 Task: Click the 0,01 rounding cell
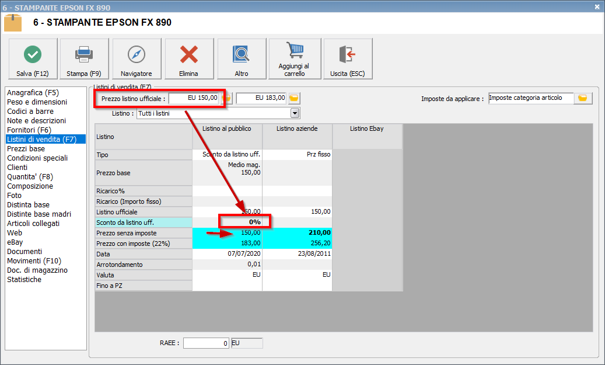pyautogui.click(x=228, y=264)
